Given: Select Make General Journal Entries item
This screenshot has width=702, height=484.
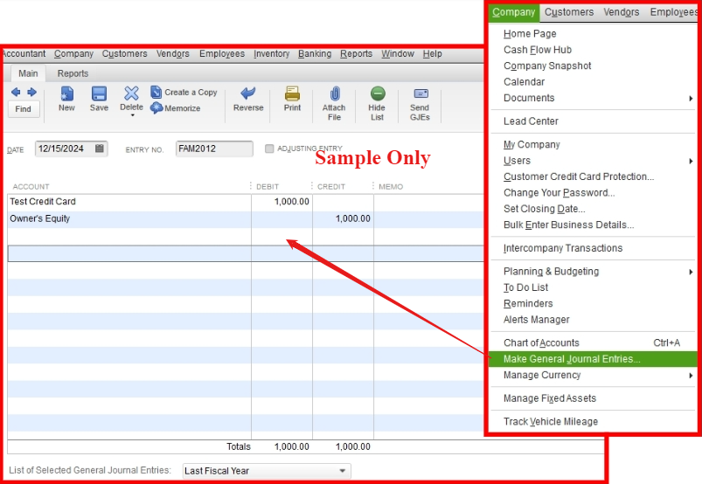Looking at the screenshot, I should tap(594, 359).
